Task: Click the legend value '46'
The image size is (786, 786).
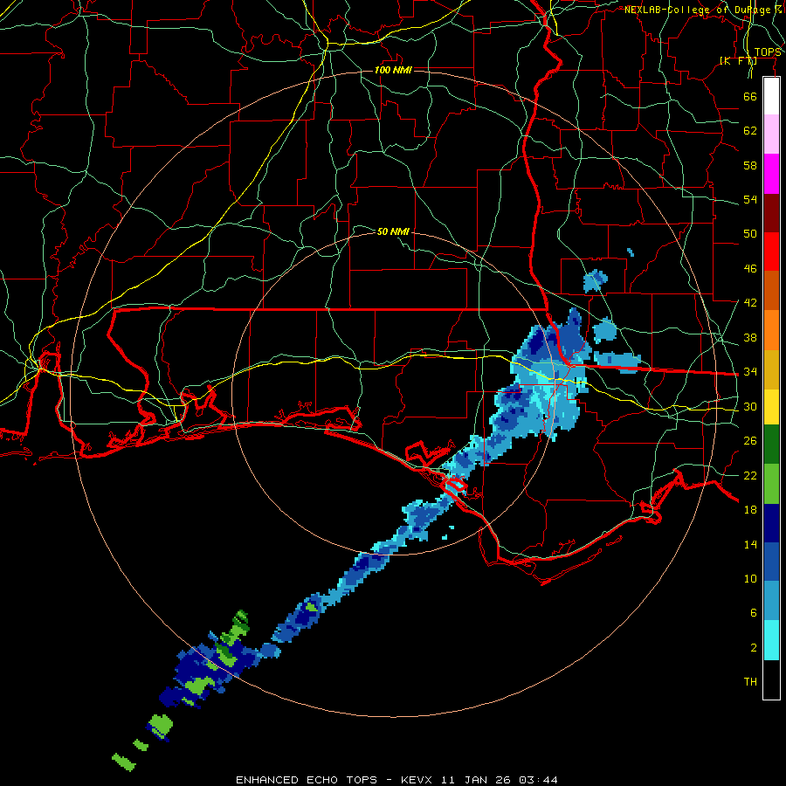Action: (750, 269)
